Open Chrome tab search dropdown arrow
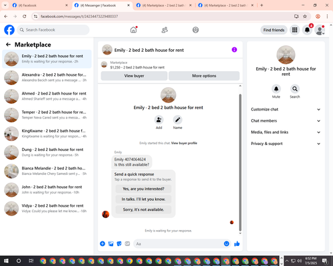 pyautogui.click(x=5, y=5)
